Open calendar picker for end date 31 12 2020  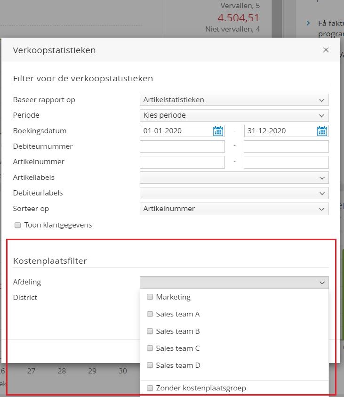[322, 131]
